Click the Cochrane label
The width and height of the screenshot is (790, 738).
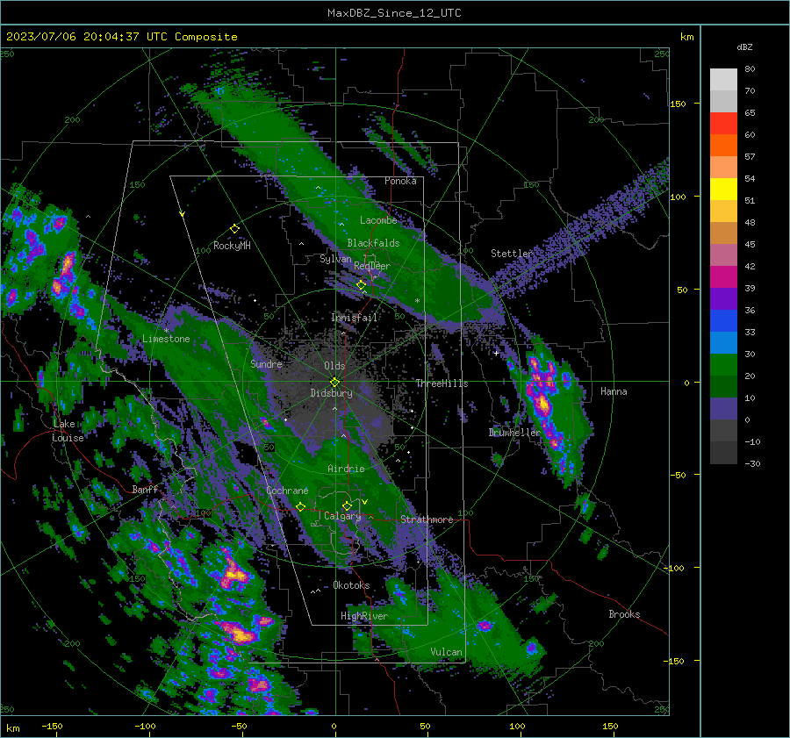(x=287, y=491)
